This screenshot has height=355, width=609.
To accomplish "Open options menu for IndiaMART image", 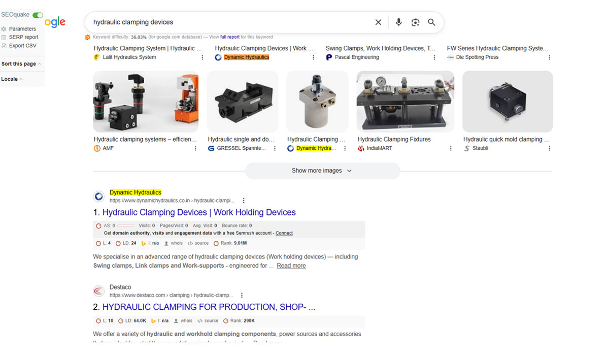I will (451, 149).
